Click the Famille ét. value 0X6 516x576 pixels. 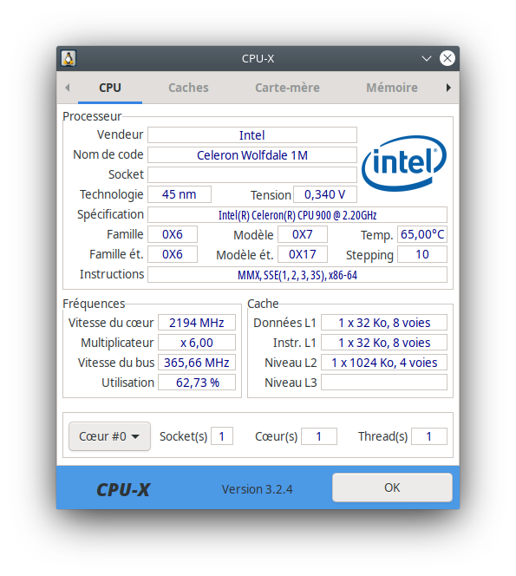click(x=173, y=254)
